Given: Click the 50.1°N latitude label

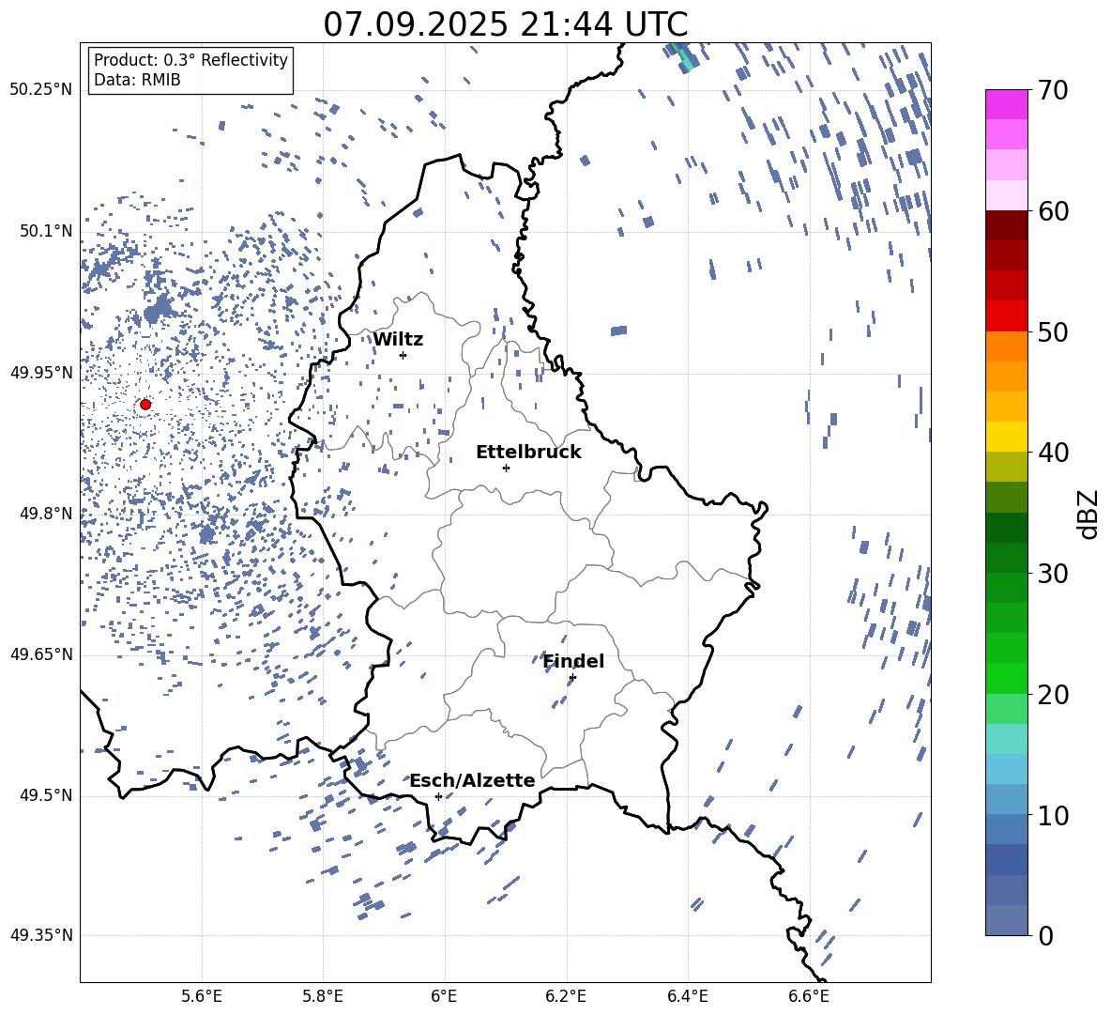Looking at the screenshot, I should pyautogui.click(x=45, y=232).
